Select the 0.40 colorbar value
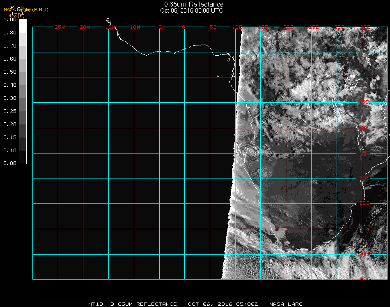 point(10,85)
